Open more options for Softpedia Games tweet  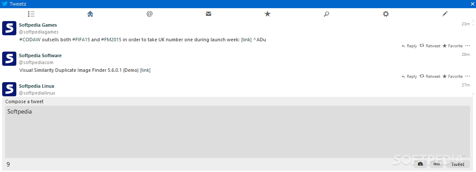coord(467,46)
